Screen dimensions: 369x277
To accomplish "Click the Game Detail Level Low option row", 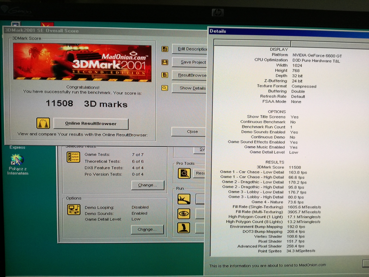I will coord(113,219).
